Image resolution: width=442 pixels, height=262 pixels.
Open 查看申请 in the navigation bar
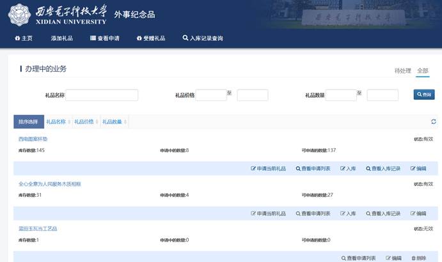pyautogui.click(x=104, y=38)
